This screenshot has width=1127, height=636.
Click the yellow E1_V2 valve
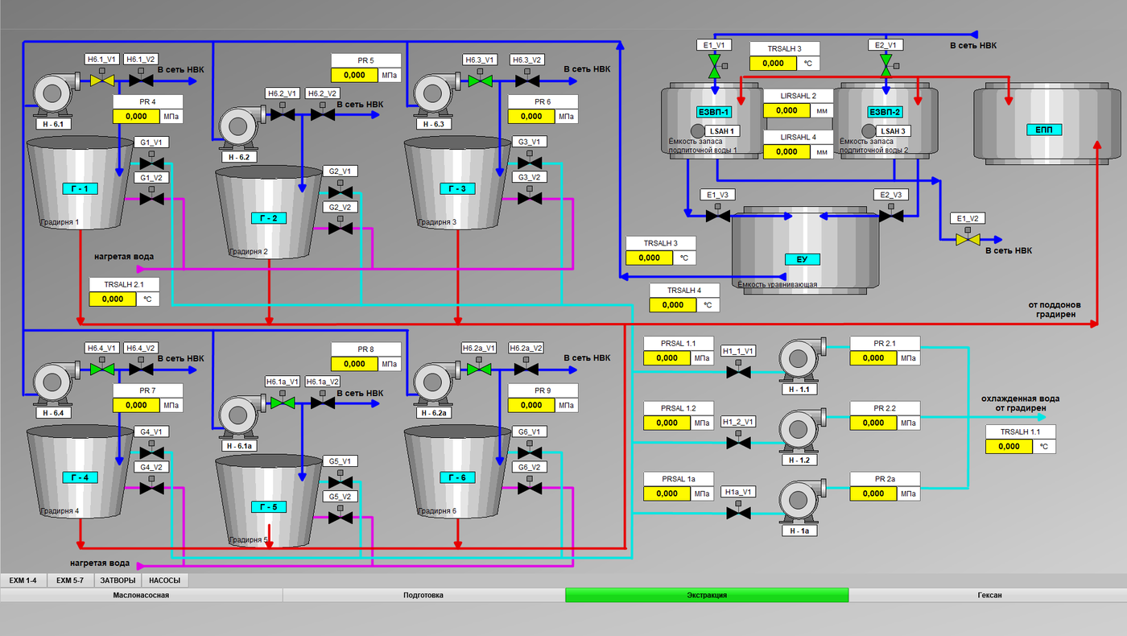(967, 240)
